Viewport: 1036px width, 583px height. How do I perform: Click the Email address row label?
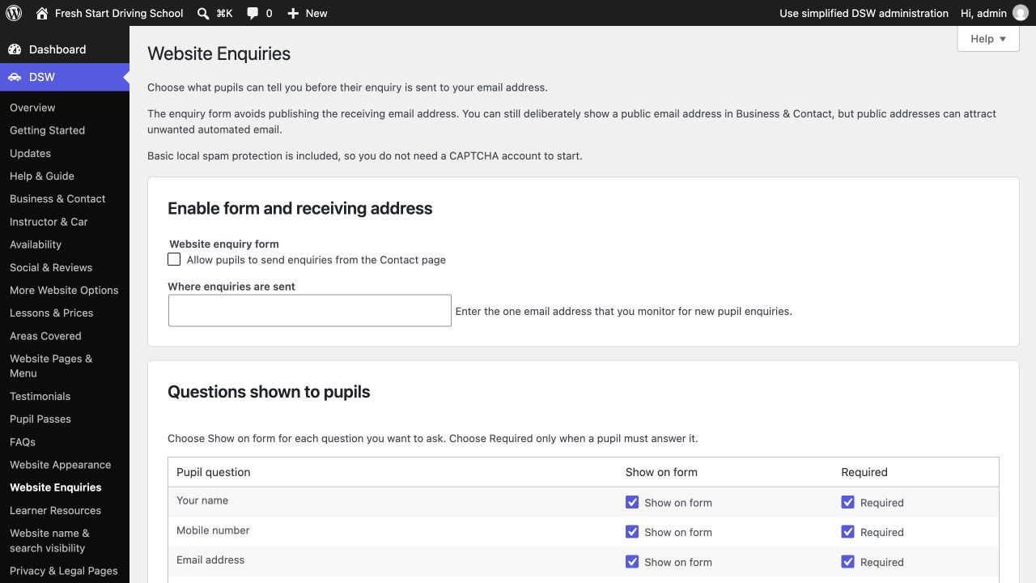(x=210, y=560)
